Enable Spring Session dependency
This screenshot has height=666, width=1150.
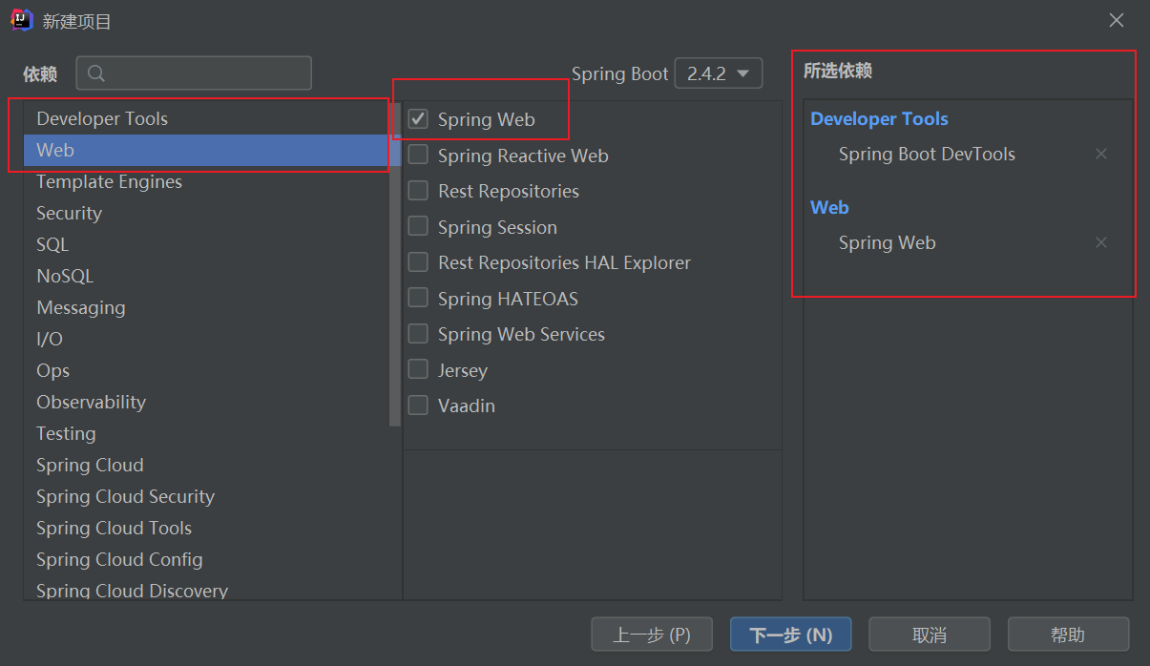(x=417, y=226)
